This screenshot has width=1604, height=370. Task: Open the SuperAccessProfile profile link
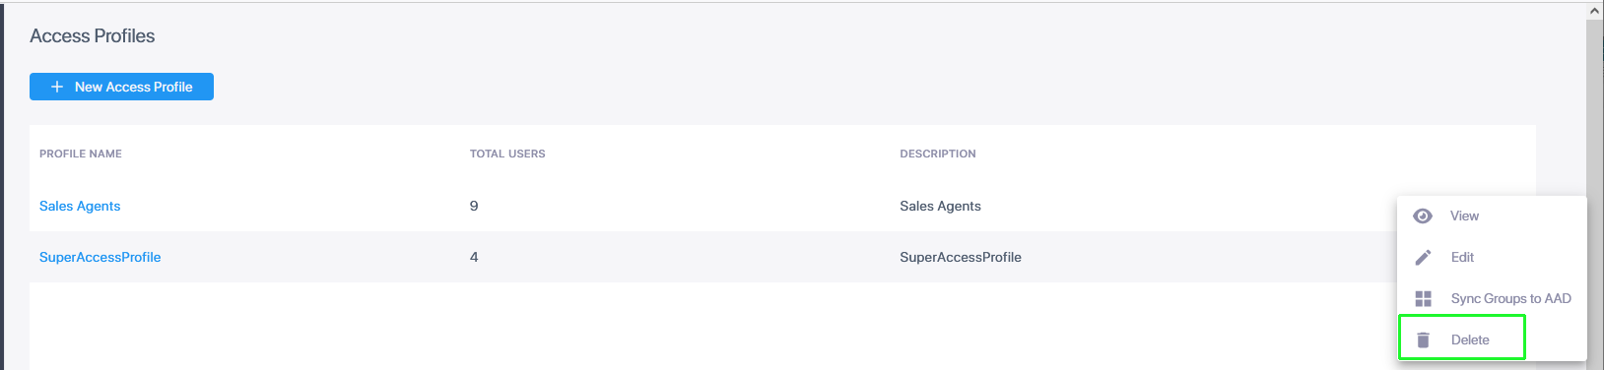click(x=100, y=257)
